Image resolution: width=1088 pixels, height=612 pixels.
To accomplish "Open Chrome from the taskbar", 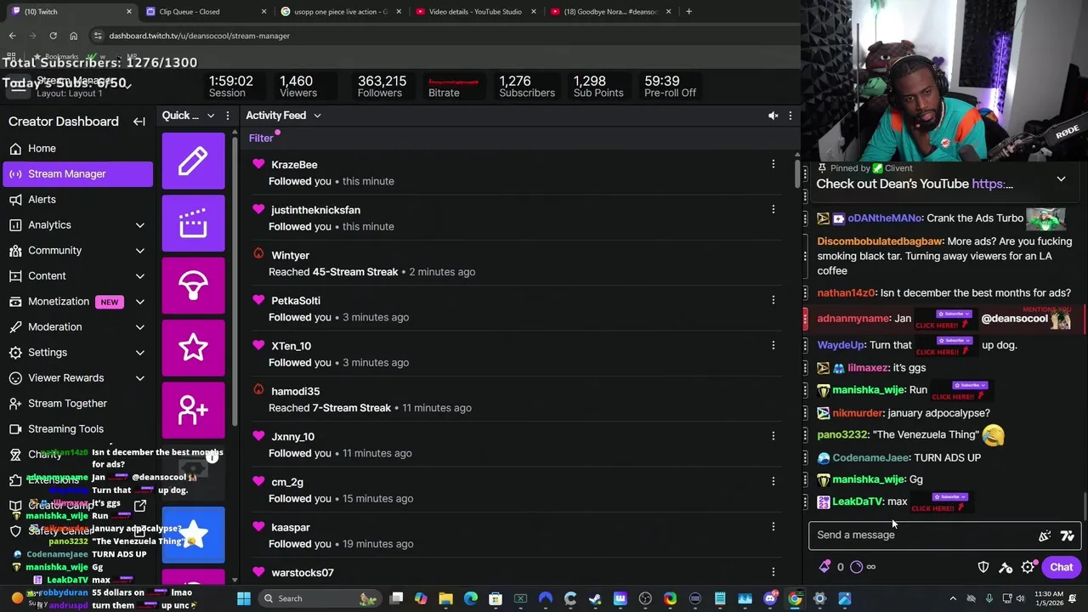I will tap(795, 598).
